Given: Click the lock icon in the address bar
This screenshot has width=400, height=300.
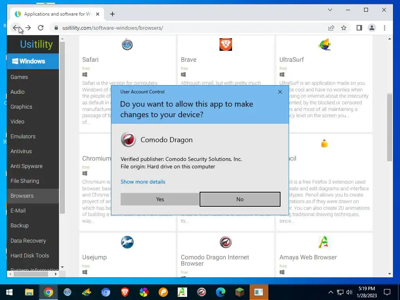Looking at the screenshot, I should click(56, 28).
